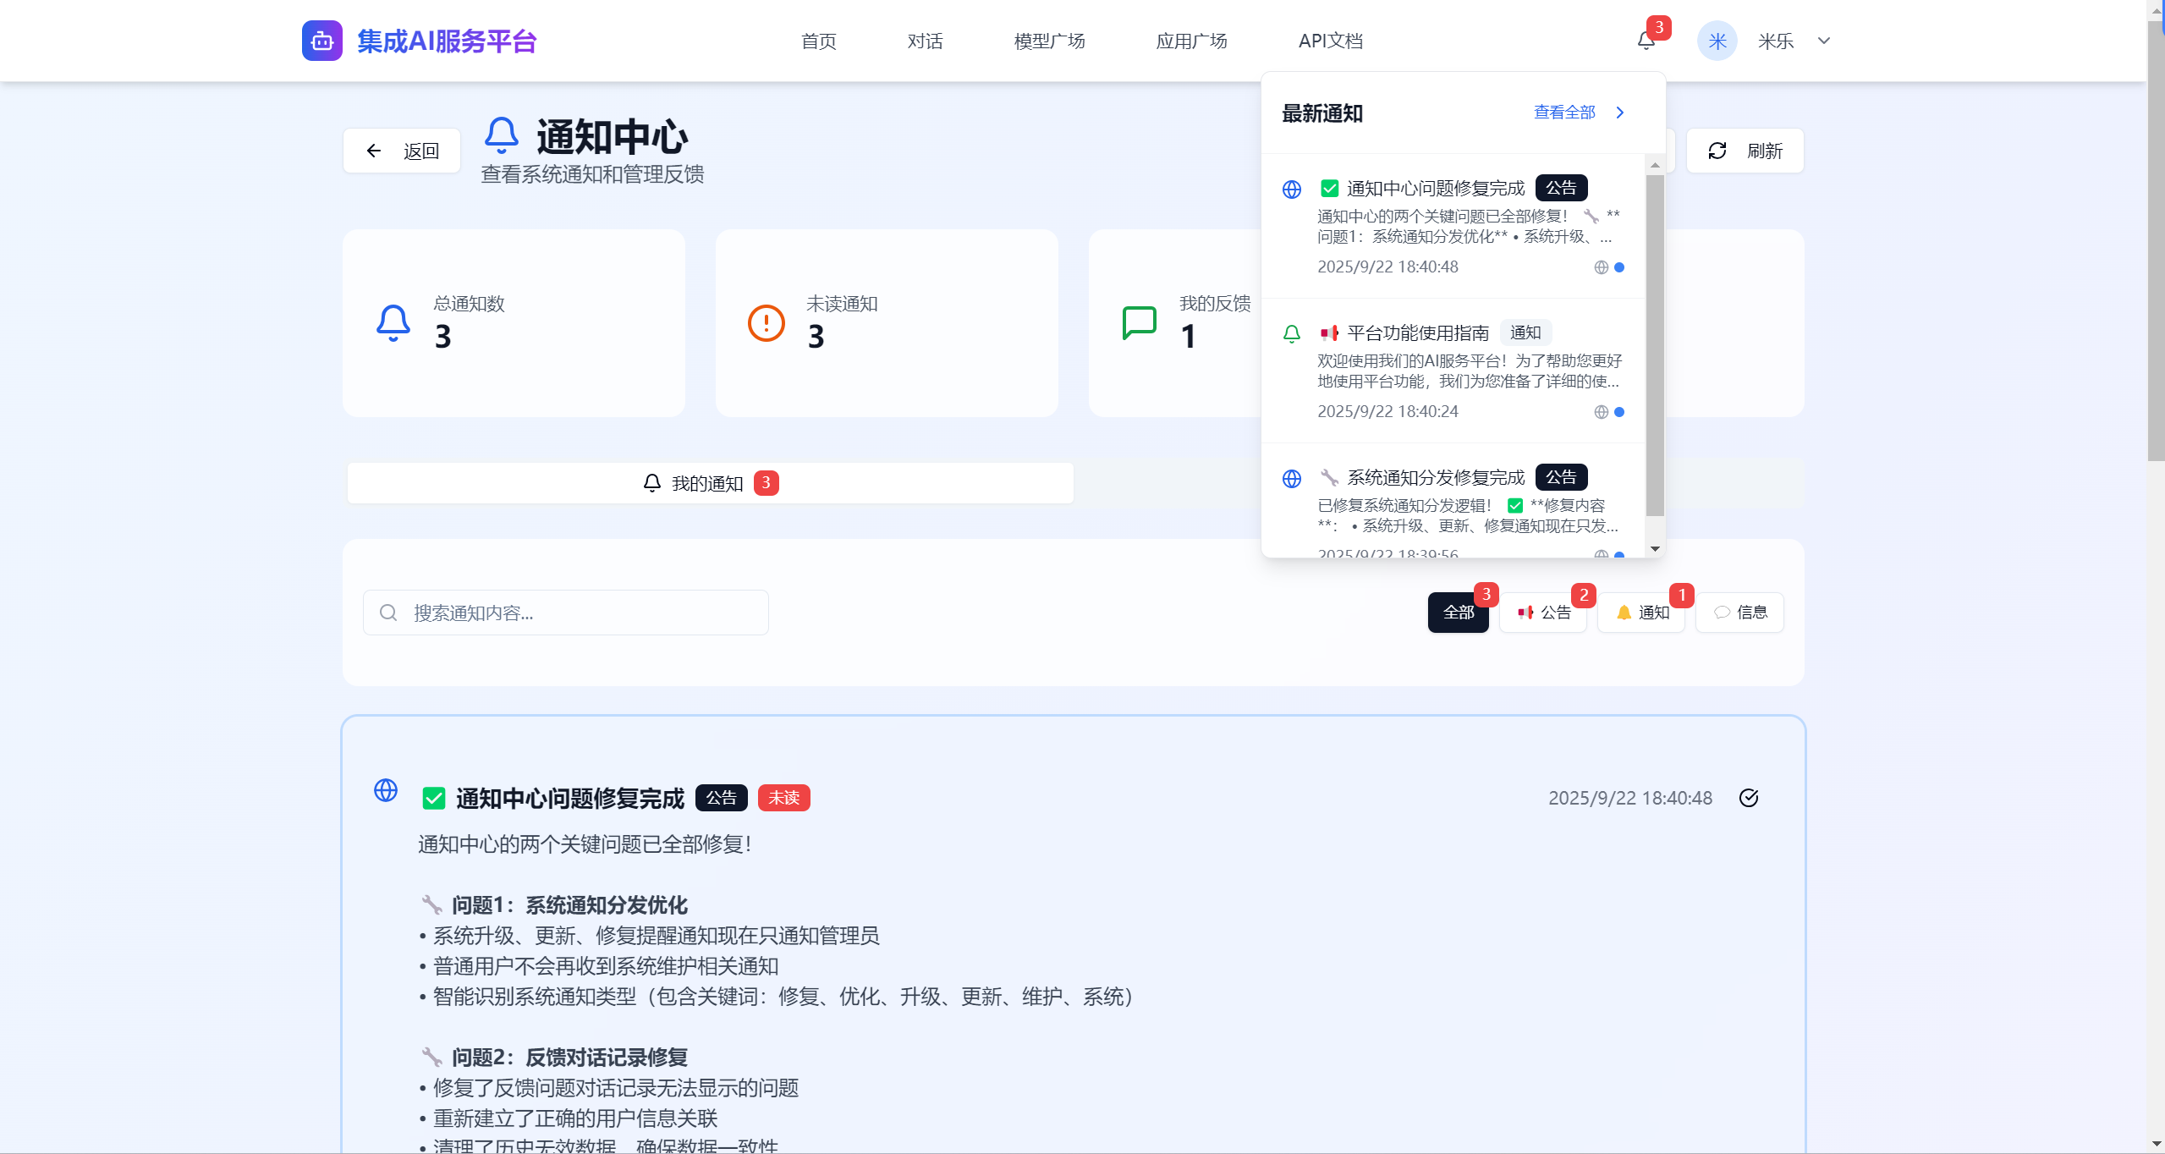The width and height of the screenshot is (2165, 1154).
Task: Click the 集成AI服务平台 title
Action: point(447,41)
